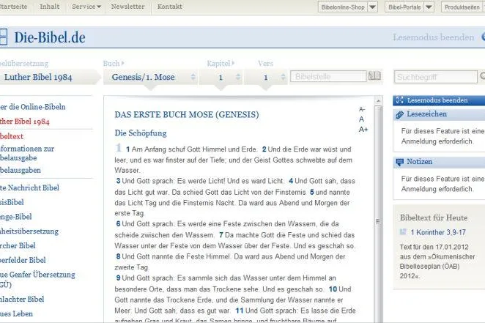Open the BasisBibel sidebar link
Image resolution: width=485 pixels, height=323 pixels.
click(x=12, y=202)
